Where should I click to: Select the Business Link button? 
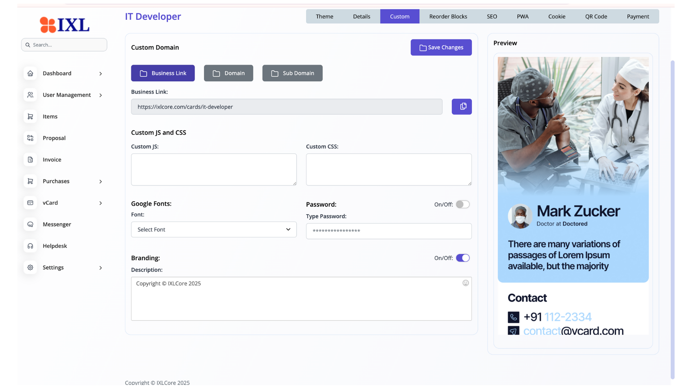click(163, 73)
